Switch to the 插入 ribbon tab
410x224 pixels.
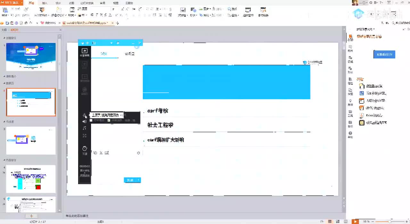tap(45, 3)
